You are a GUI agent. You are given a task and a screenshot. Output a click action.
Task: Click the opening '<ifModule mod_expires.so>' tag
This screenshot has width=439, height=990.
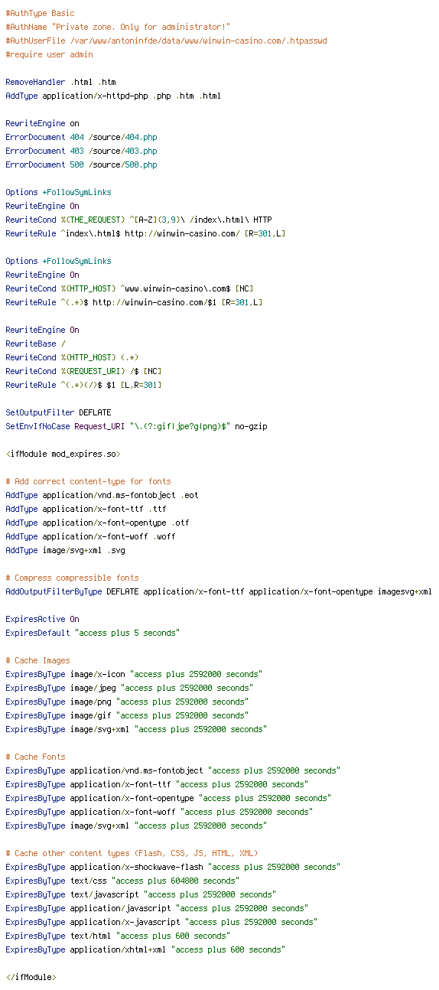[x=63, y=454]
